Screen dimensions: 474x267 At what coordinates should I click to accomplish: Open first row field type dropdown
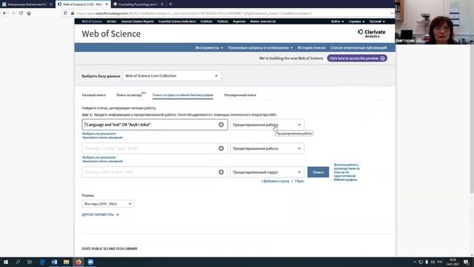click(267, 125)
